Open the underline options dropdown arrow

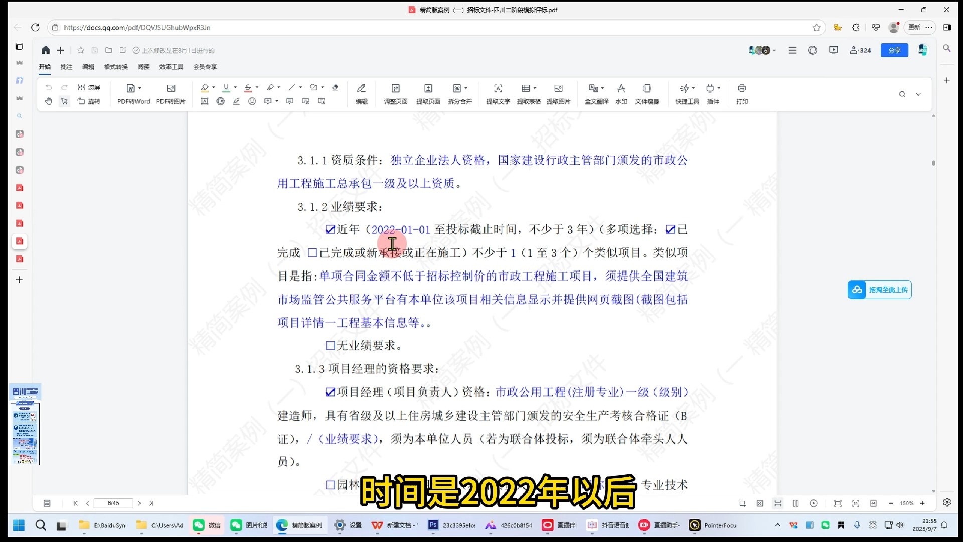(x=235, y=88)
